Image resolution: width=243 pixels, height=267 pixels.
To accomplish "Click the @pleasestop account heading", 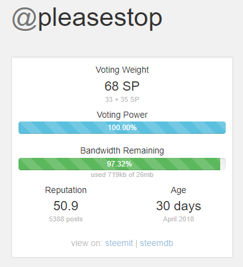I will [87, 18].
